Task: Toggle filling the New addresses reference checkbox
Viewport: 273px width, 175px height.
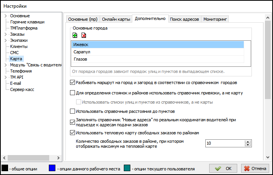Action: [73, 123]
